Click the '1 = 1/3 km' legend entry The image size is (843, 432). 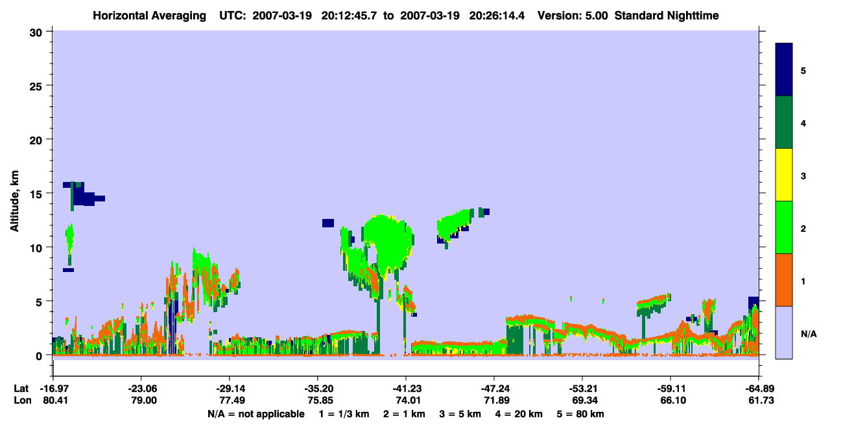pos(344,414)
